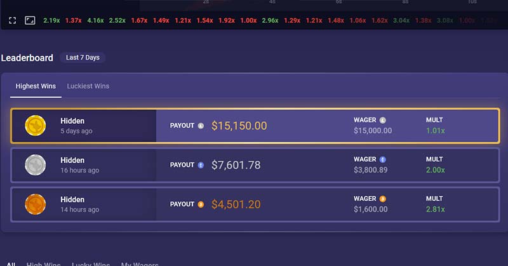Screen dimensions: 508x266
Task: Click the 2.96x green history multiplier
Action: (271, 20)
